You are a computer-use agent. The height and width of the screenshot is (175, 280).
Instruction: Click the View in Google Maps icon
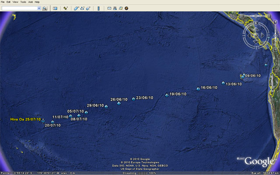click(121, 8)
